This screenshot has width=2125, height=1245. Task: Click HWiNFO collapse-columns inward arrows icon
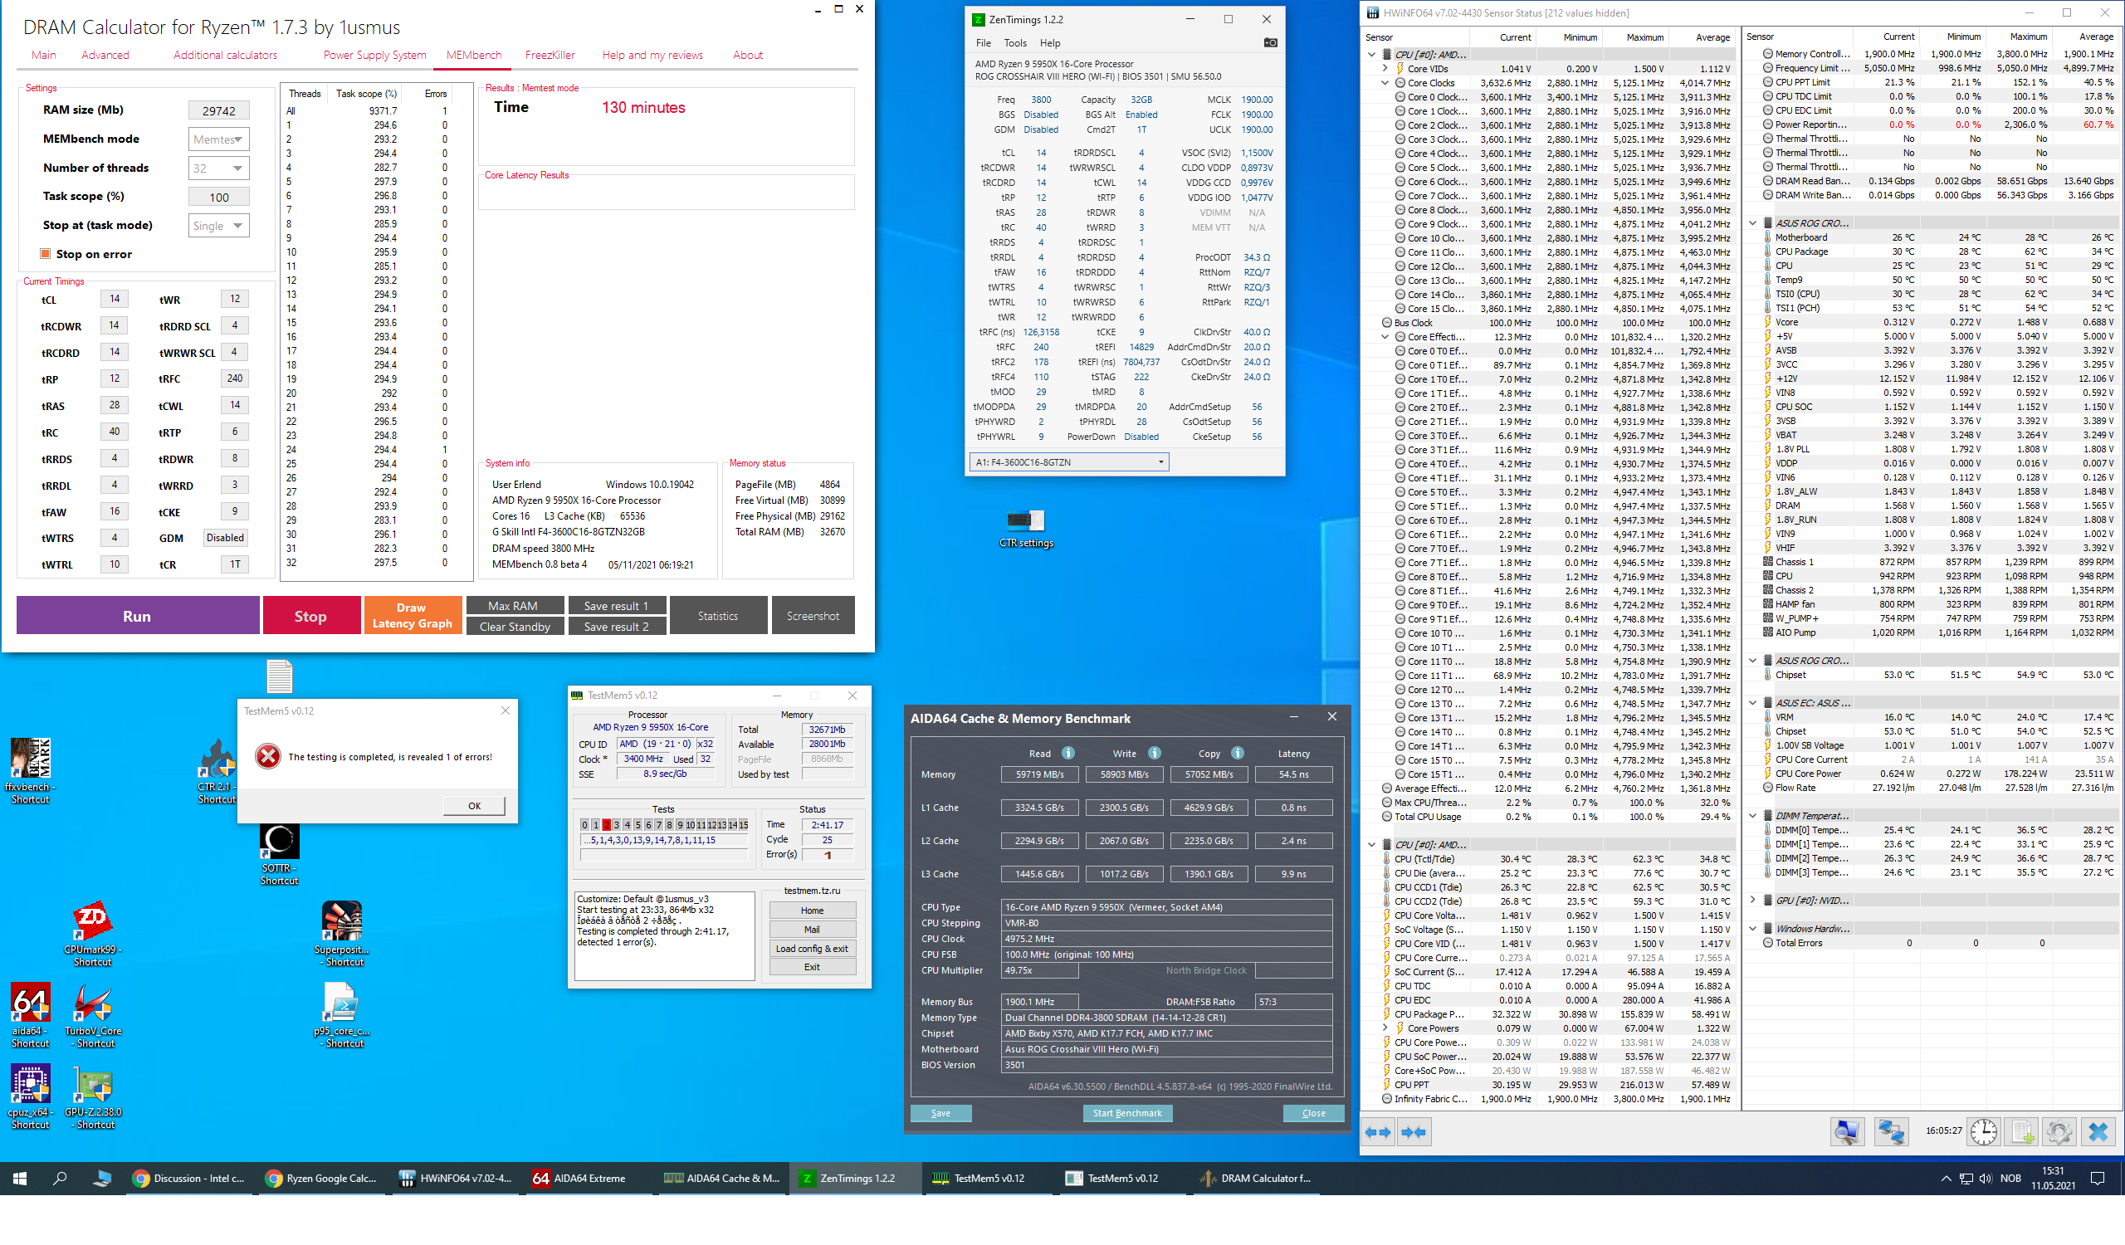pos(1414,1132)
